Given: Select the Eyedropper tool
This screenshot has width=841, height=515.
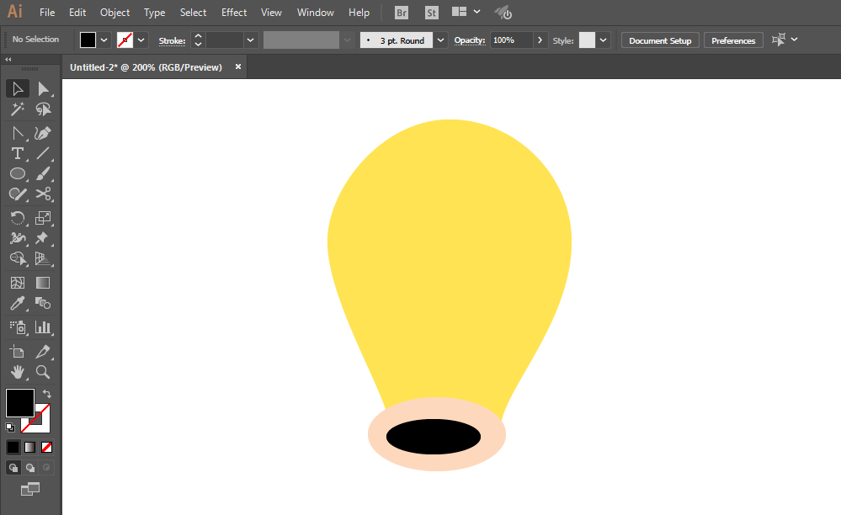Looking at the screenshot, I should (x=17, y=304).
